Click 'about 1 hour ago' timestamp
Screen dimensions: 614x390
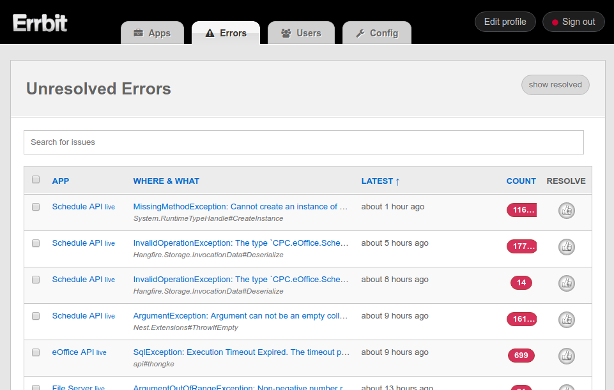click(393, 207)
